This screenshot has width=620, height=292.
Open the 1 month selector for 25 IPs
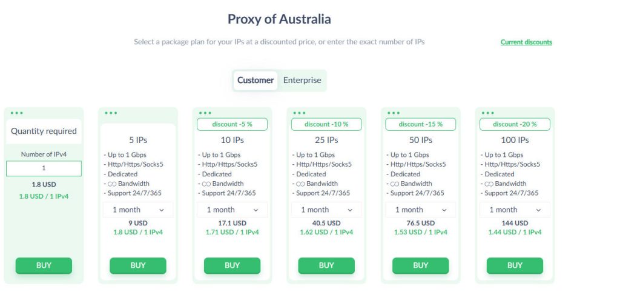tap(326, 210)
